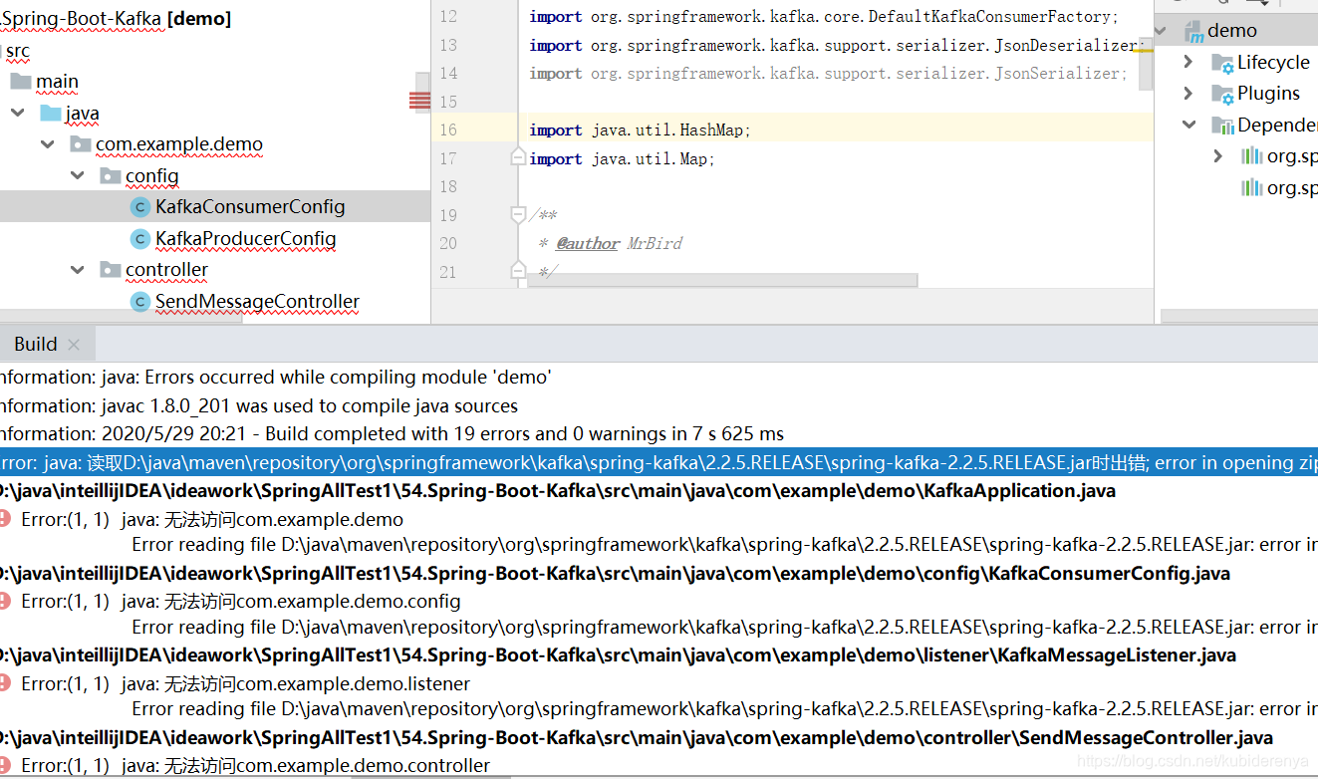The image size is (1318, 779).
Task: Expand first org.sp dependency in Maven
Action: [1218, 156]
